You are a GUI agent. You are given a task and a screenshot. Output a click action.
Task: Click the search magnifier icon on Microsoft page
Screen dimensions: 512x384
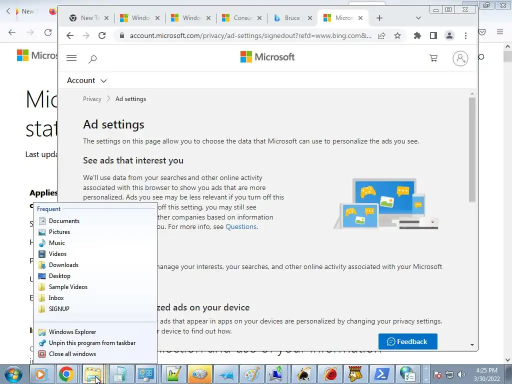92,59
